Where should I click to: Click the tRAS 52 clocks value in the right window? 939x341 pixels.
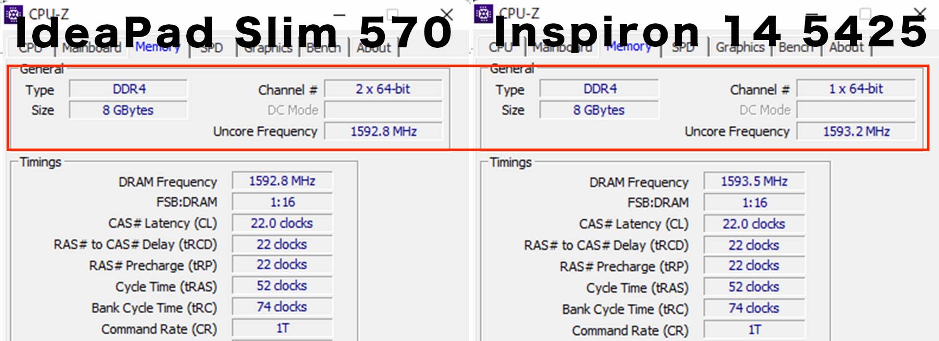(754, 287)
